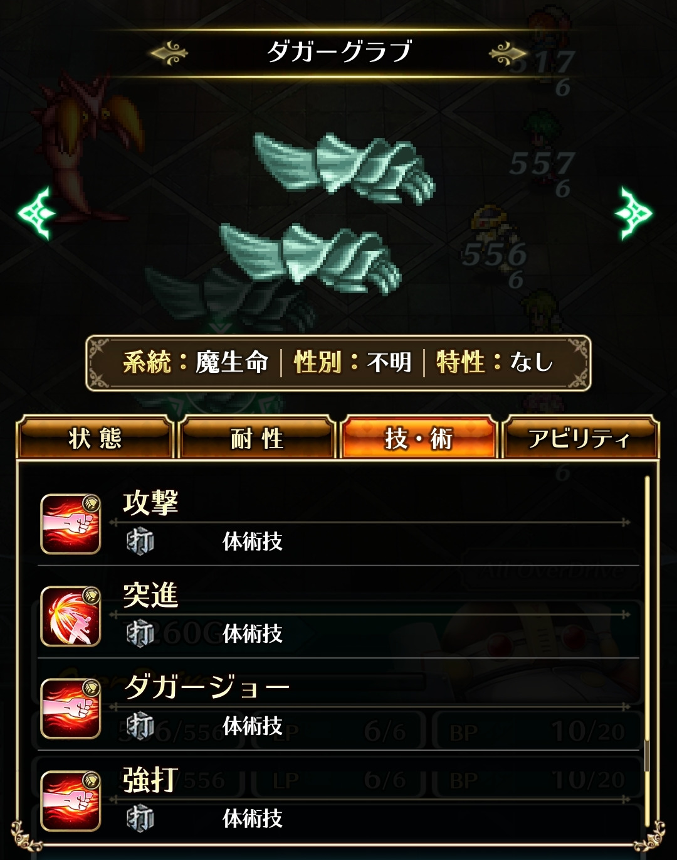Image resolution: width=677 pixels, height=860 pixels.
Task: Switch to the 状態 tab
Action: tap(95, 438)
